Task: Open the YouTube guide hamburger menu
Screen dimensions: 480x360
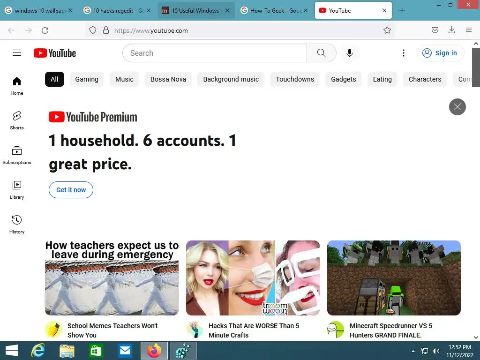Action: 17,53
